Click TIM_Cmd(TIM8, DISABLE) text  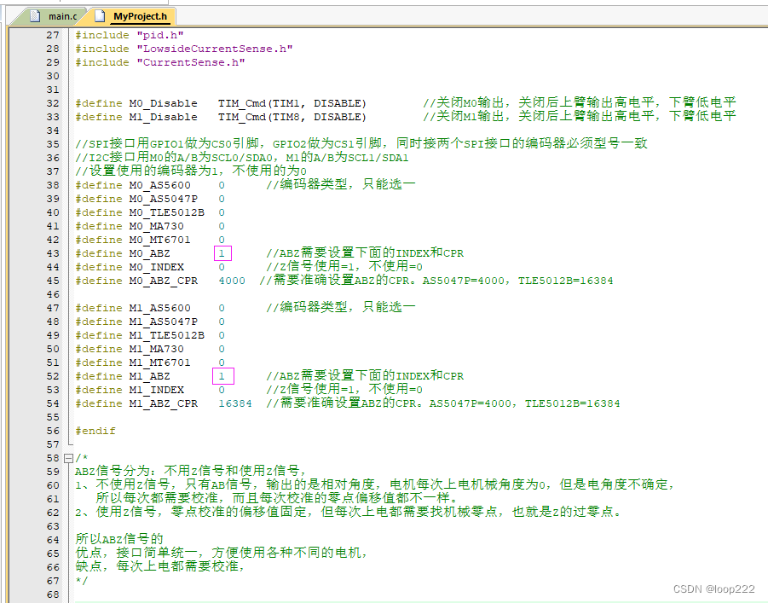292,117
